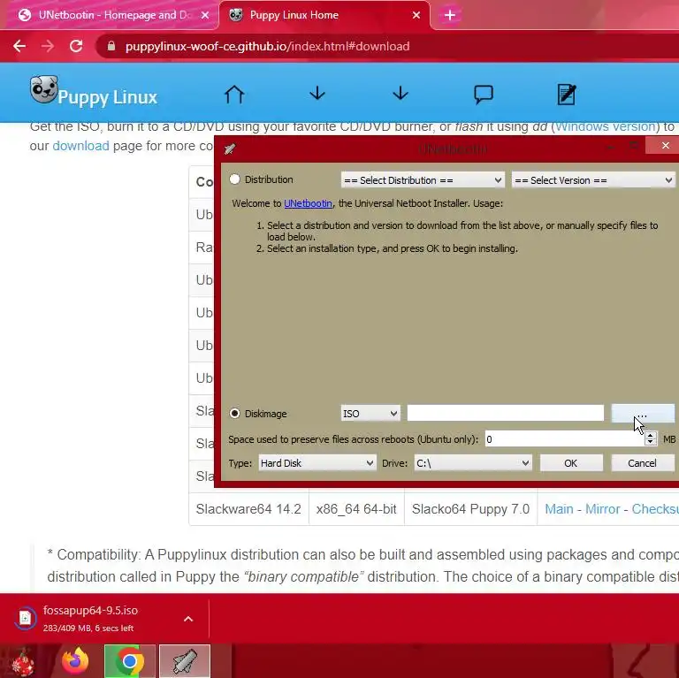Expand the download options chevron

click(188, 619)
